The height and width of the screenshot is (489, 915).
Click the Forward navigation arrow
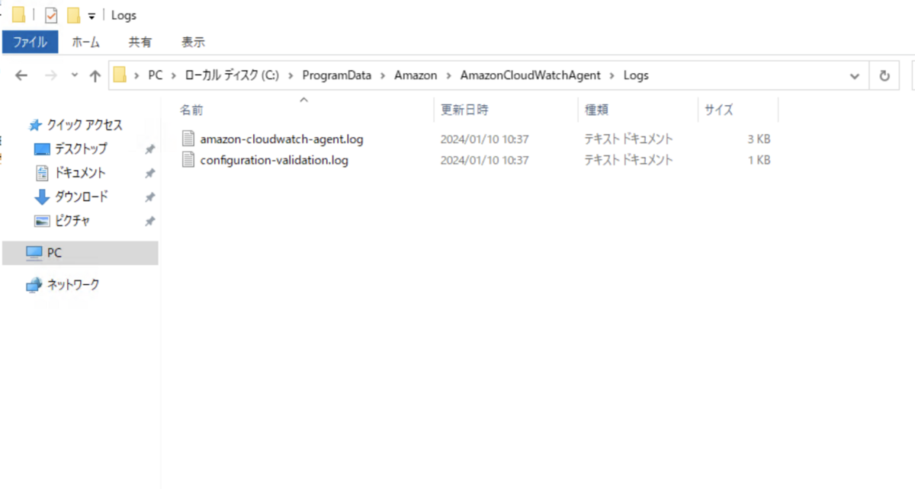50,75
